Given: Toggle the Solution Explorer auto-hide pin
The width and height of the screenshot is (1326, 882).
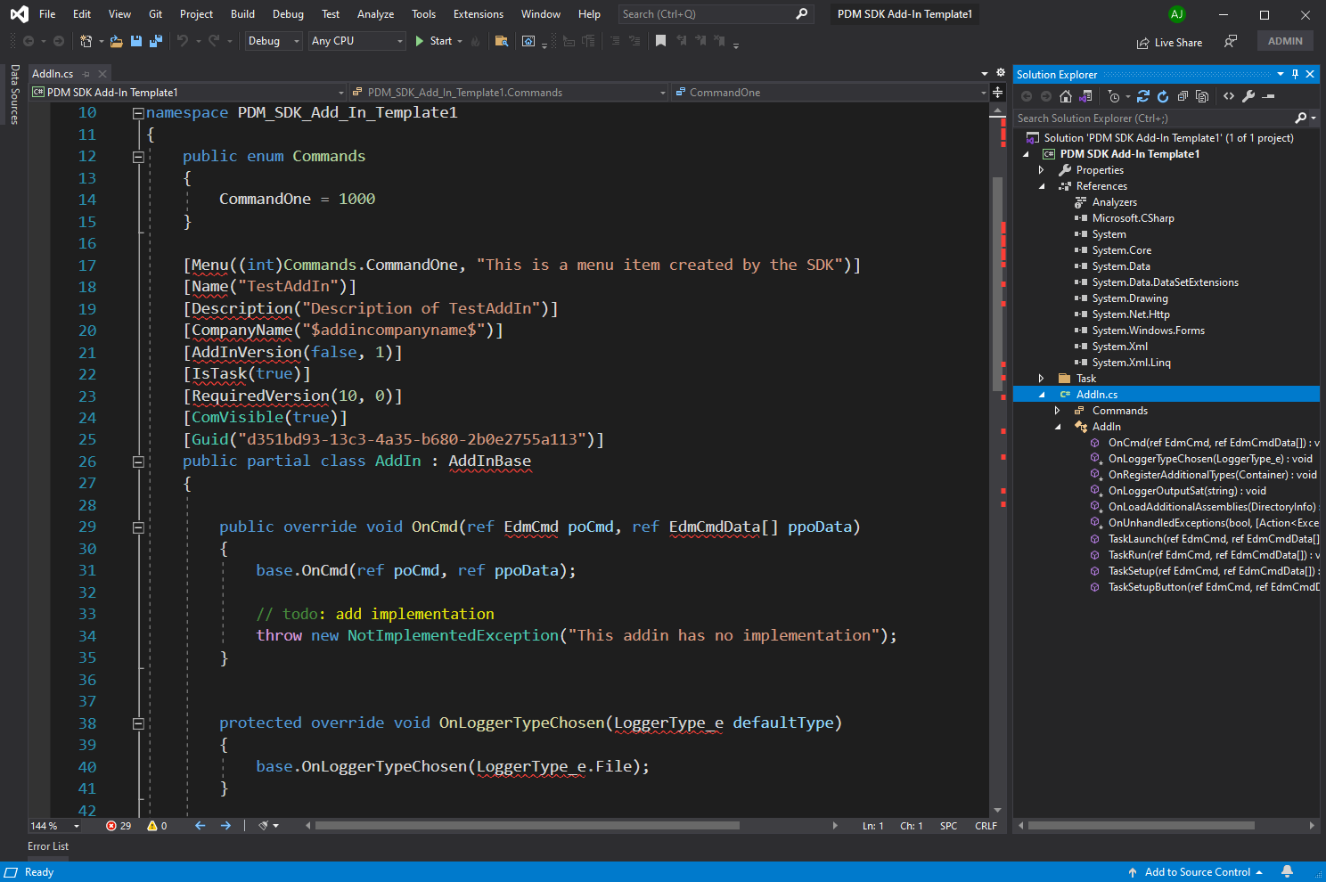Looking at the screenshot, I should 1295,75.
